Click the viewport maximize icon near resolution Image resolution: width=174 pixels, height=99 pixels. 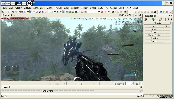click(140, 15)
